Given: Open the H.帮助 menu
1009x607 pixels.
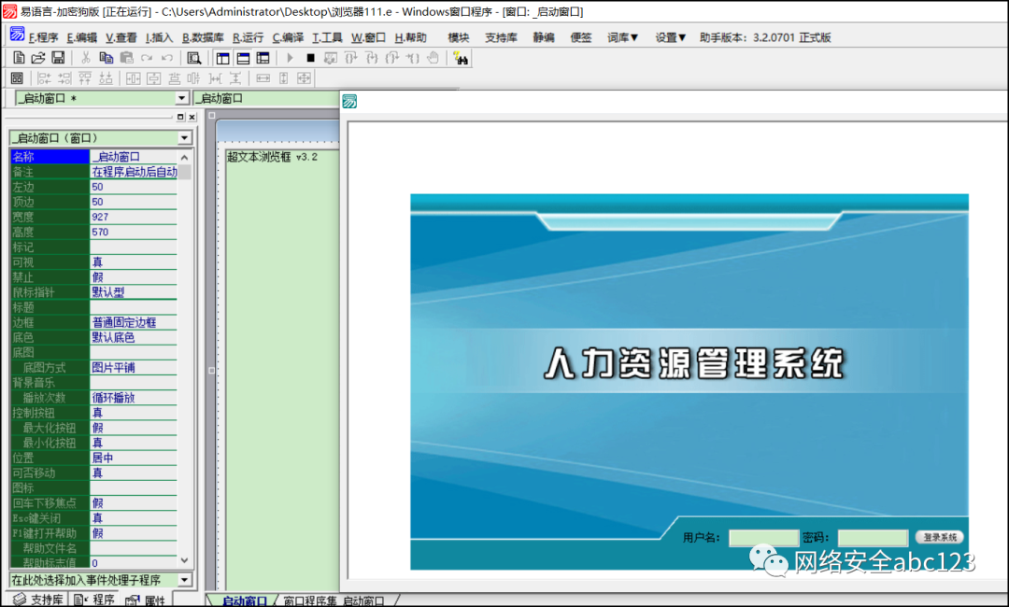Looking at the screenshot, I should tap(410, 37).
